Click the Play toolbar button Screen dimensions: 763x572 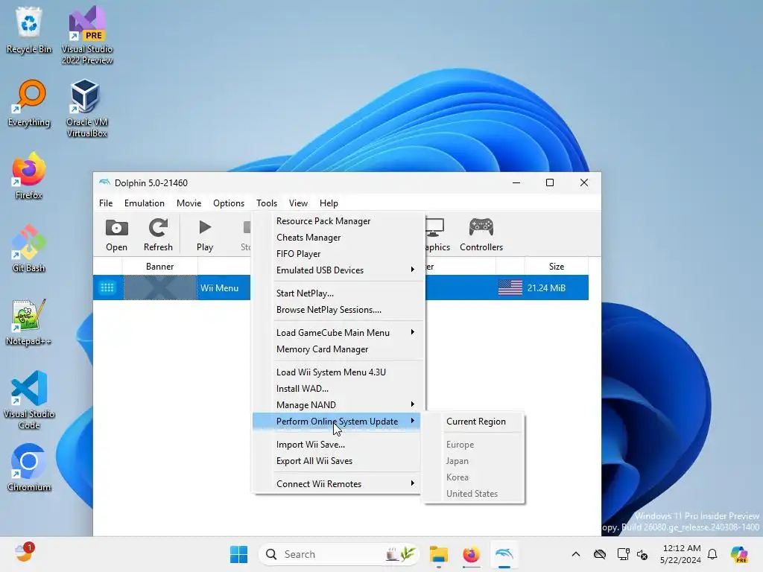pos(205,235)
